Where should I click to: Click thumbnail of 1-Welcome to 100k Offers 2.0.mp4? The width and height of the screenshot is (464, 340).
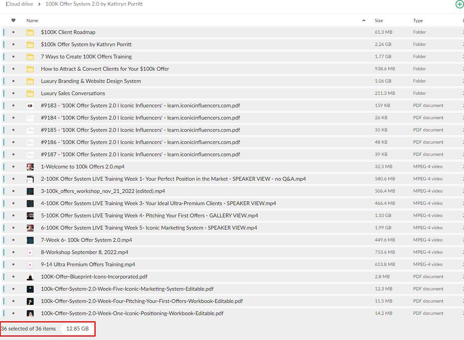coord(30,167)
